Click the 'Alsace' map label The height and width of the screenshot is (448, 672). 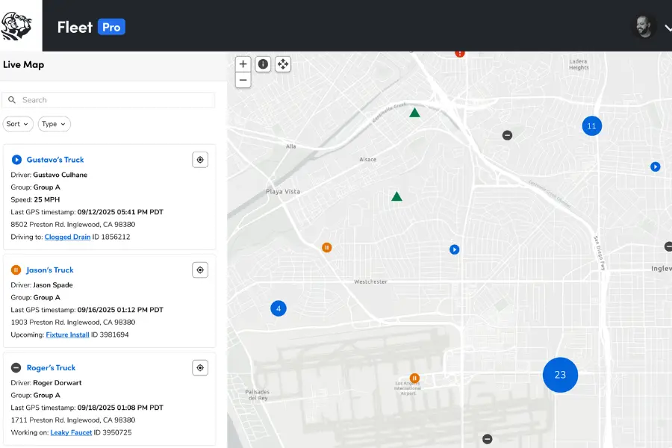[367, 160]
